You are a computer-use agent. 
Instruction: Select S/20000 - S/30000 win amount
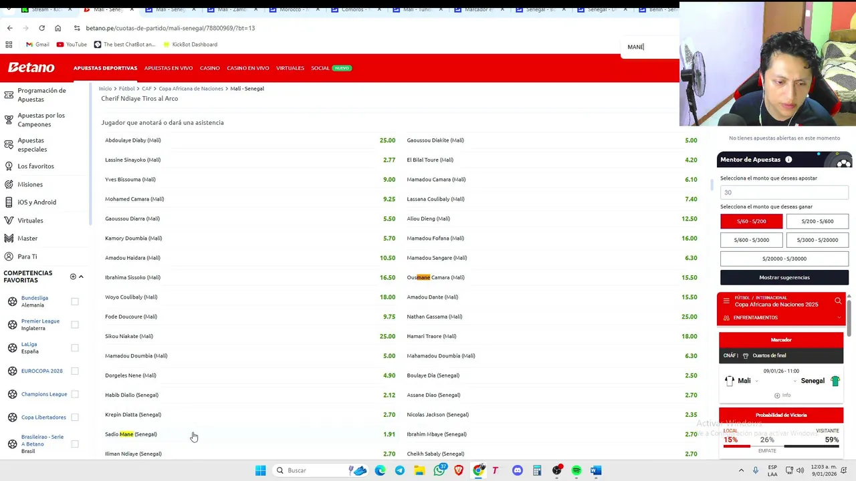784,259
